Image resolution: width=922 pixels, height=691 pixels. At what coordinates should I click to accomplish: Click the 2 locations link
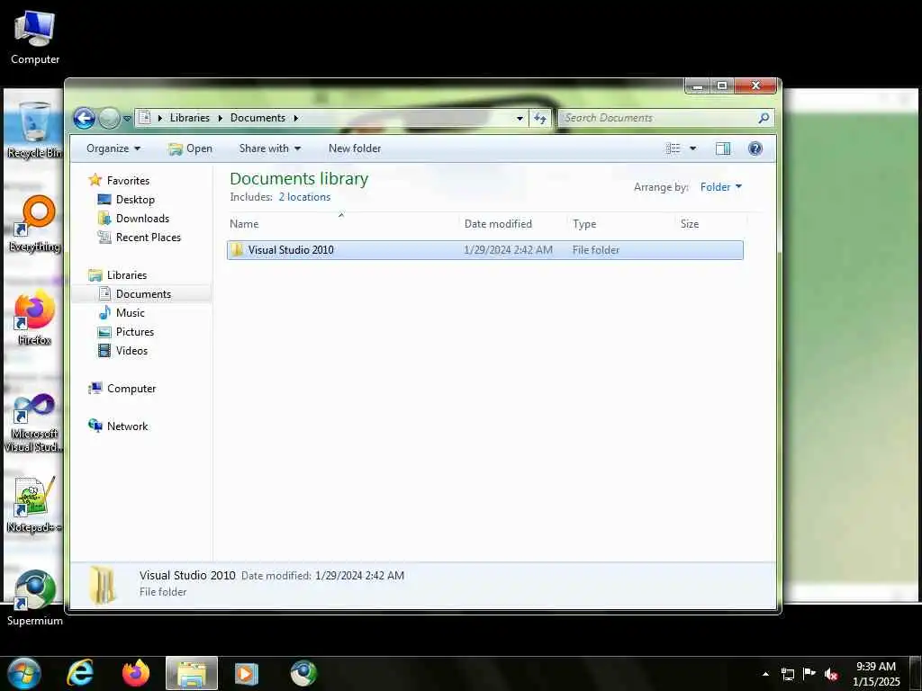click(x=304, y=197)
